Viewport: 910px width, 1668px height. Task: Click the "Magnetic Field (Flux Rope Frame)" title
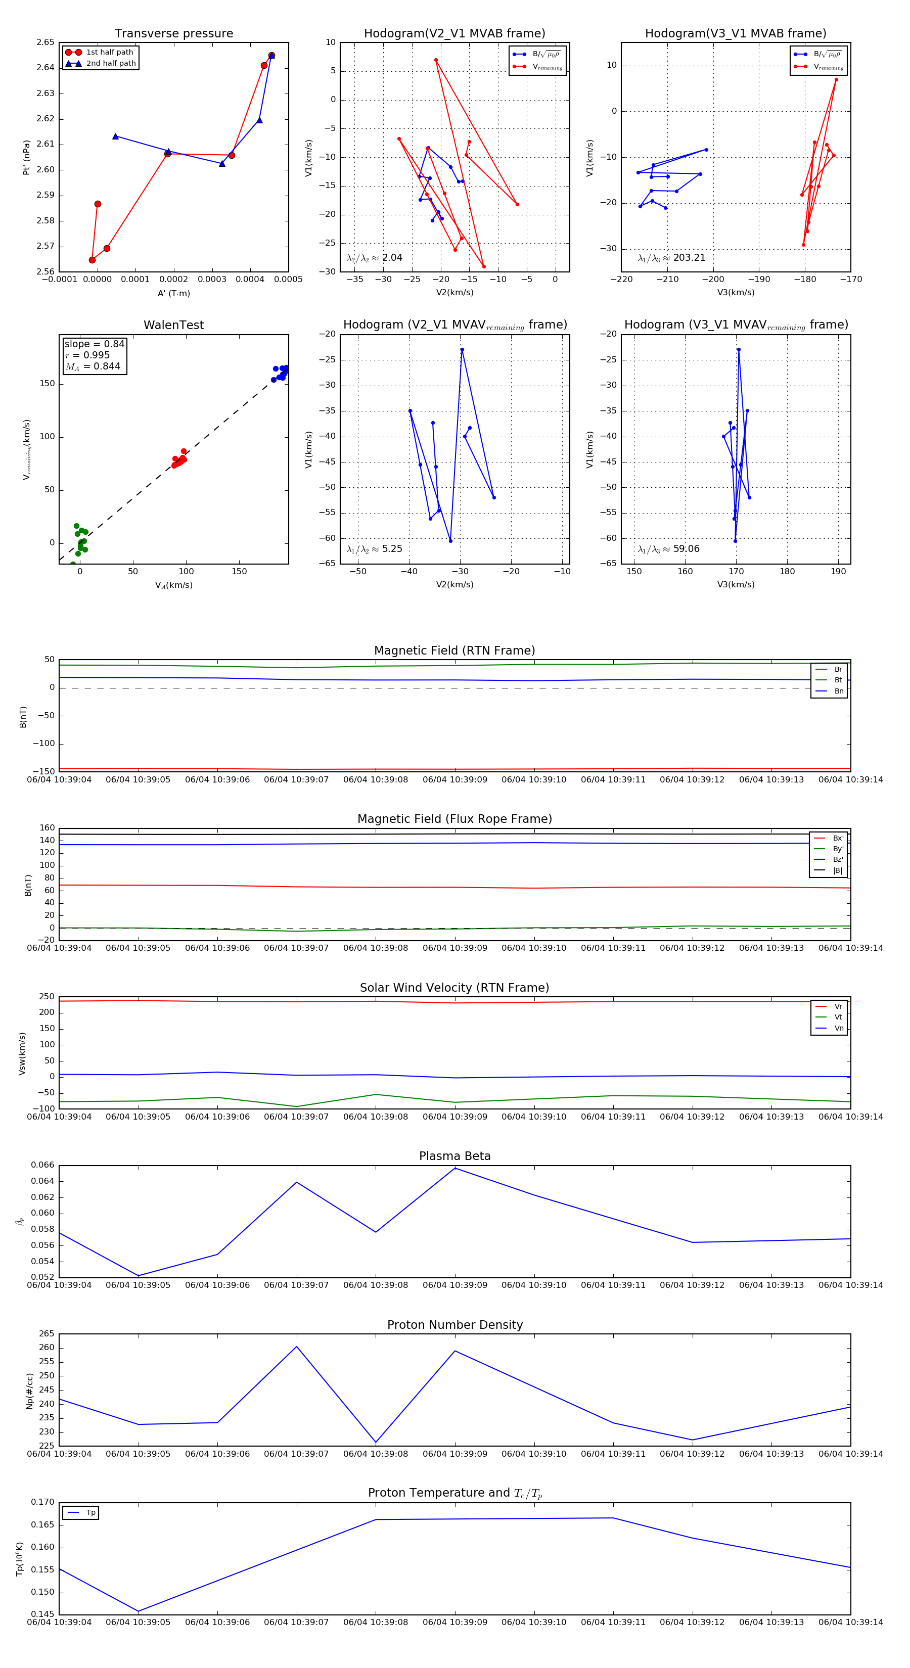(x=454, y=819)
